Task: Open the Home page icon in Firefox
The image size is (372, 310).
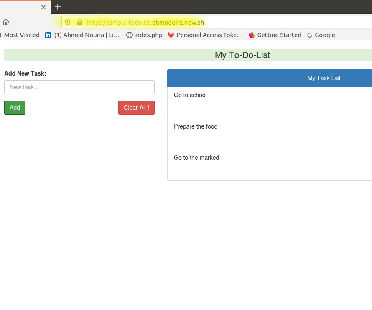Action: point(6,22)
